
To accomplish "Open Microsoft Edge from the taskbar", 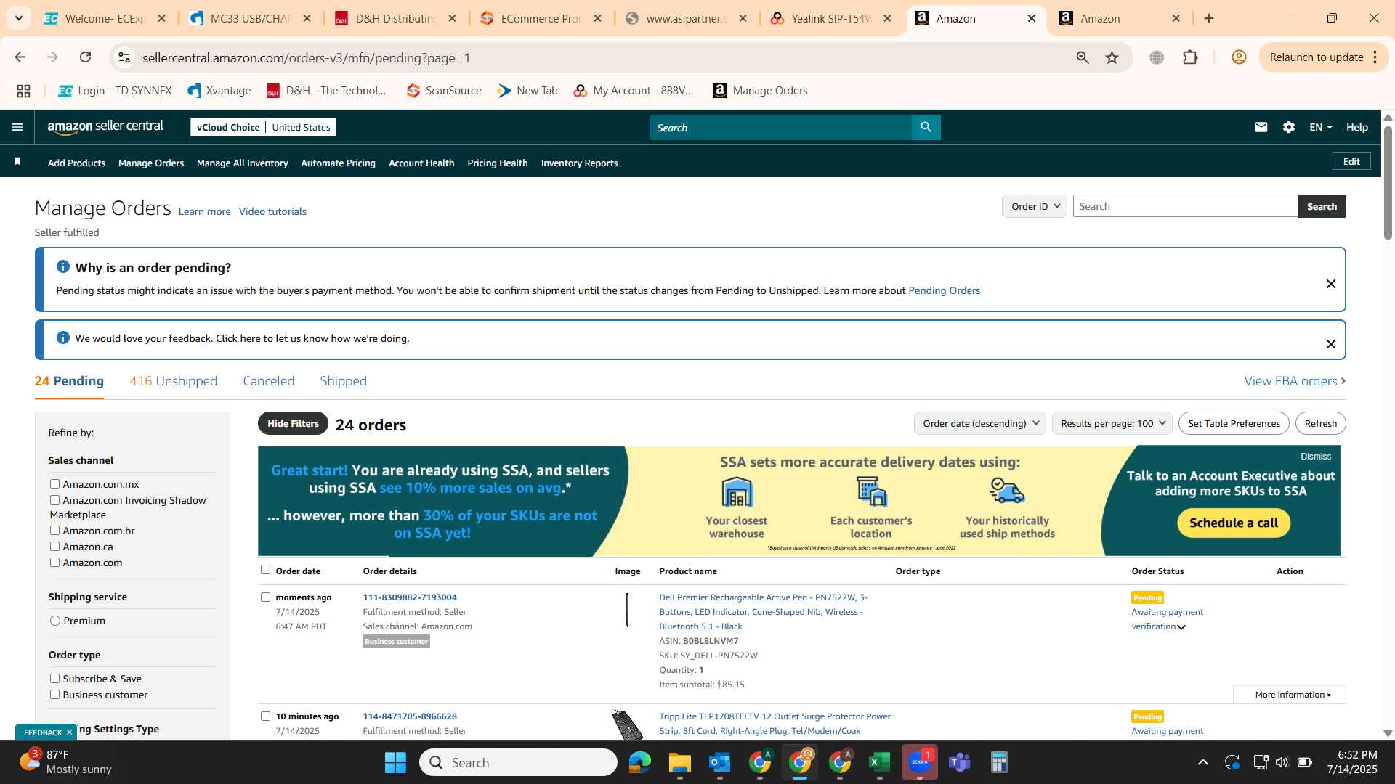I will (639, 762).
